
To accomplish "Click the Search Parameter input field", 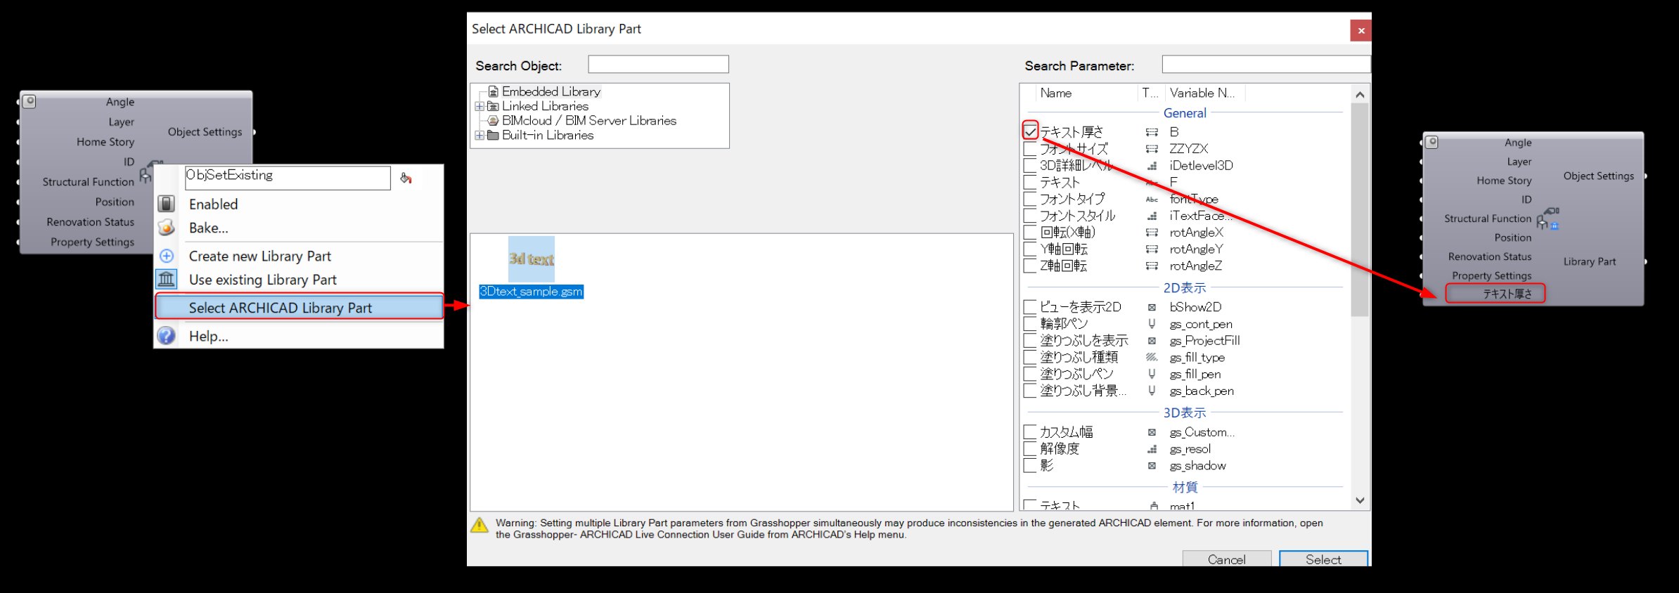I will (1265, 65).
